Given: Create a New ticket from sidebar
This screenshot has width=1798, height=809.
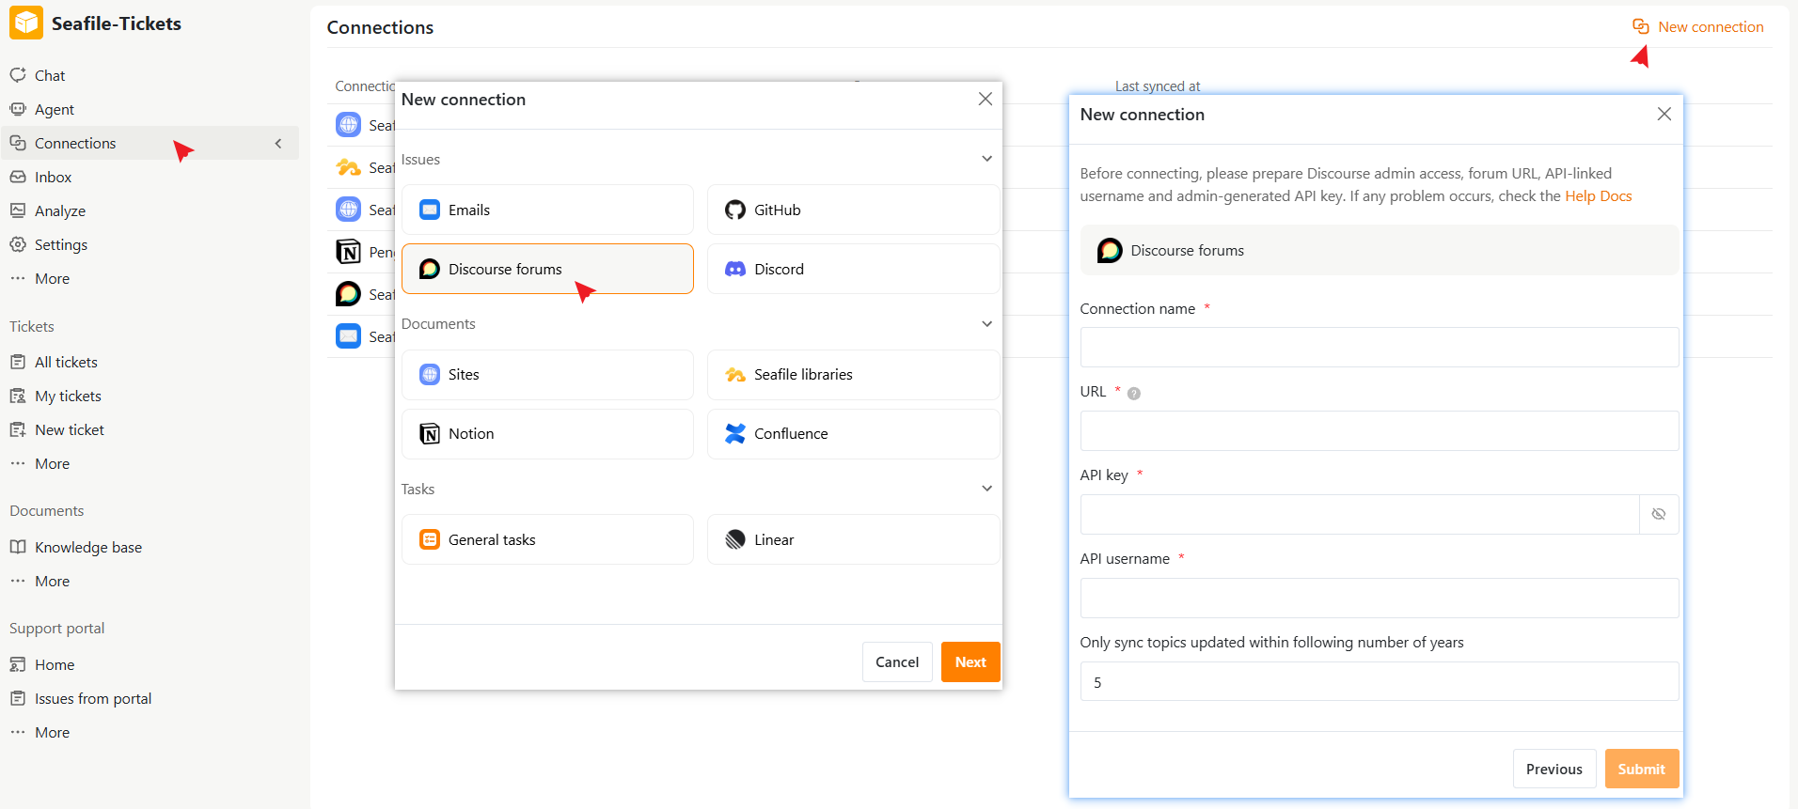Looking at the screenshot, I should point(69,429).
